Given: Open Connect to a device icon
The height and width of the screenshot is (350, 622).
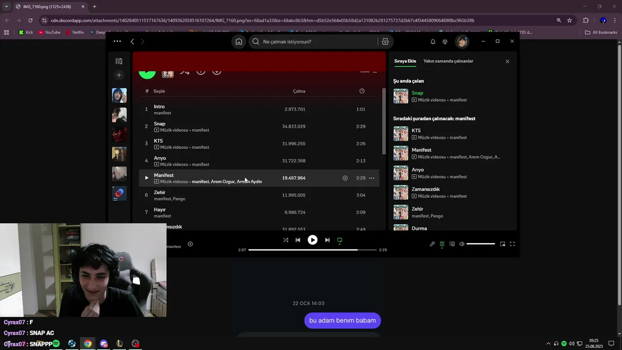Looking at the screenshot, I should 452,244.
